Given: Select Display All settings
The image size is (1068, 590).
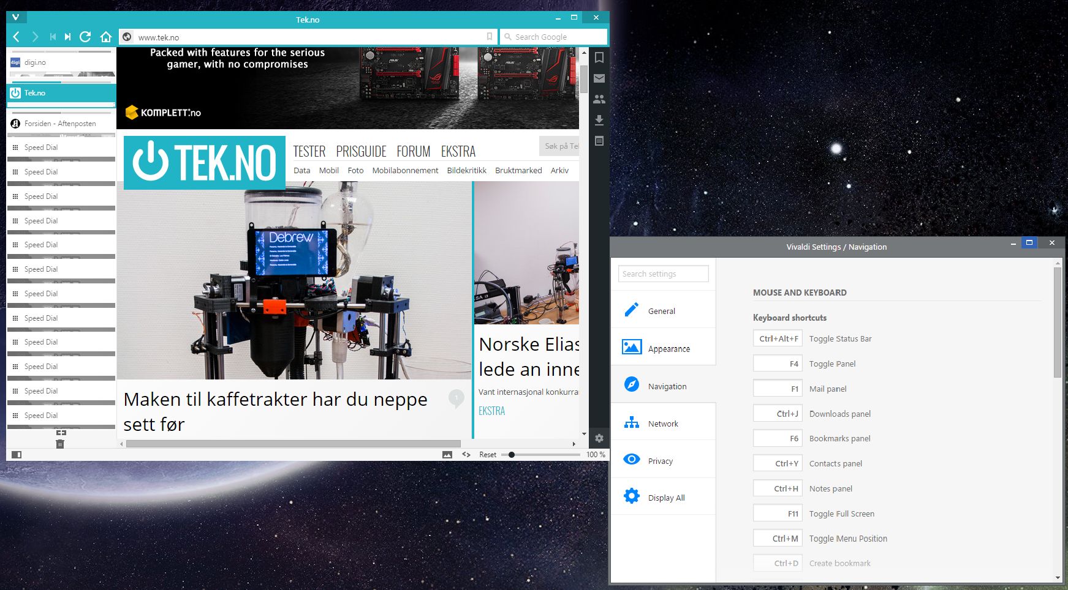Looking at the screenshot, I should point(664,498).
